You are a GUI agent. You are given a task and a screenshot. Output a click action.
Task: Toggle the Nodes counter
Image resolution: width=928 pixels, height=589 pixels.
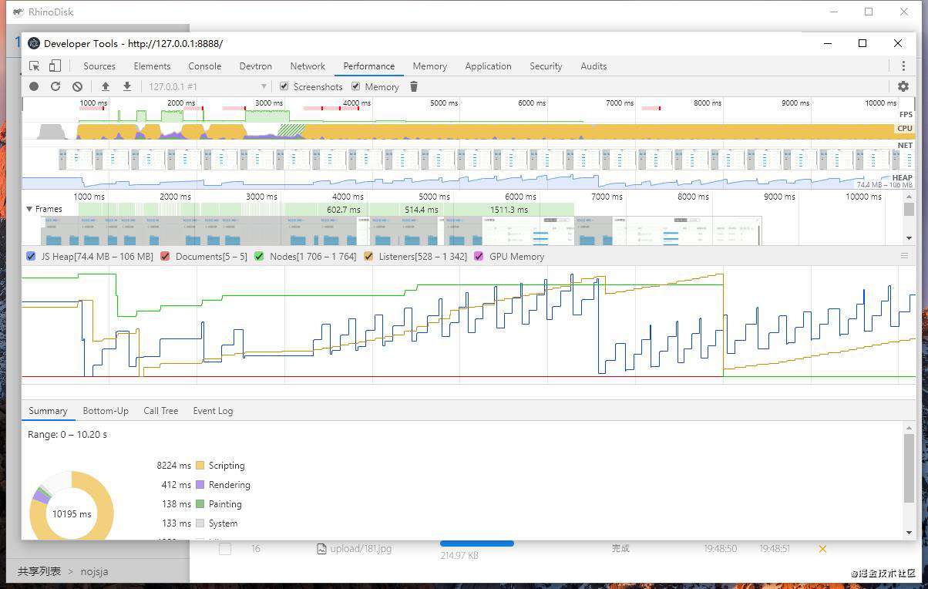point(260,256)
